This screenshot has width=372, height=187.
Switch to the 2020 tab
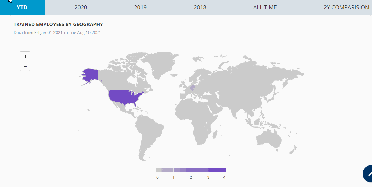[x=81, y=7]
